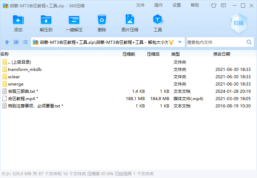
Task: Switch to thumbnail icon view mode
Action: [x=16, y=42]
